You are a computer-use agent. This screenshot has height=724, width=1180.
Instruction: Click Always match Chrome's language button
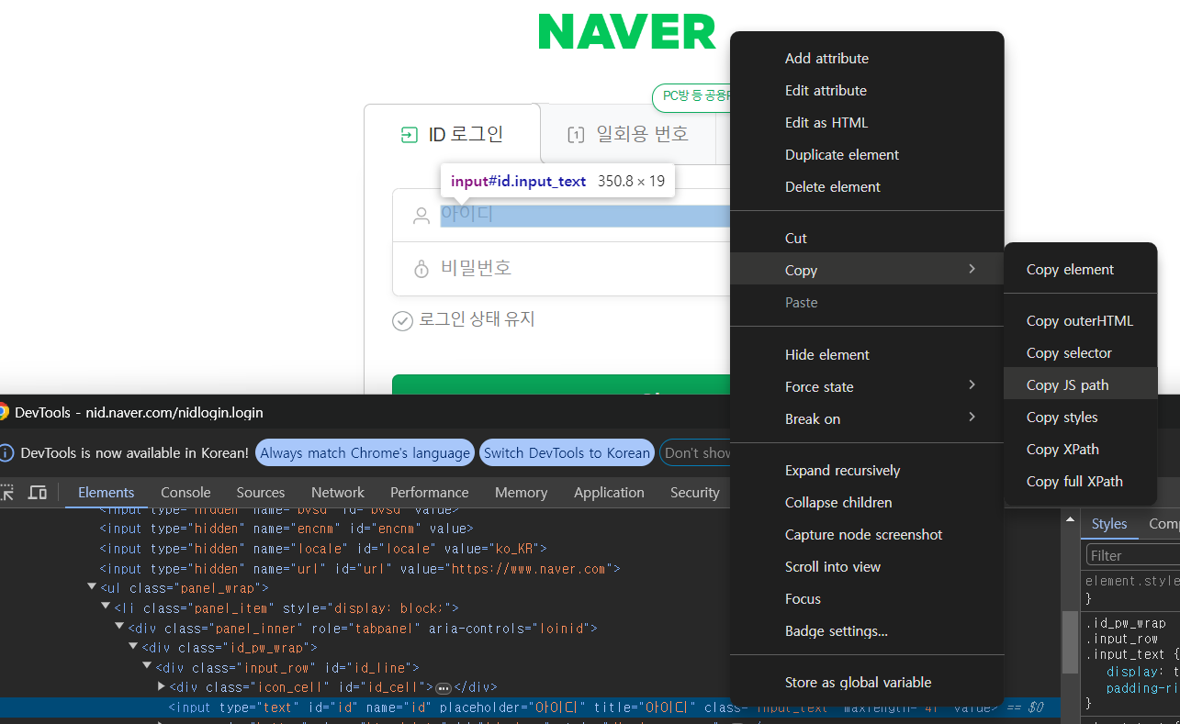(x=365, y=452)
